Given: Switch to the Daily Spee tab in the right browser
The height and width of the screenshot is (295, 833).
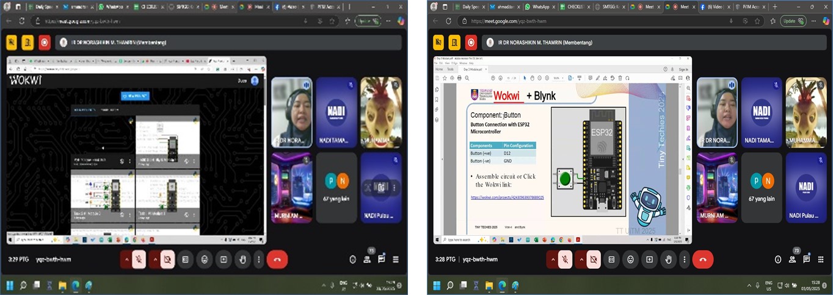Looking at the screenshot, I should (x=470, y=7).
